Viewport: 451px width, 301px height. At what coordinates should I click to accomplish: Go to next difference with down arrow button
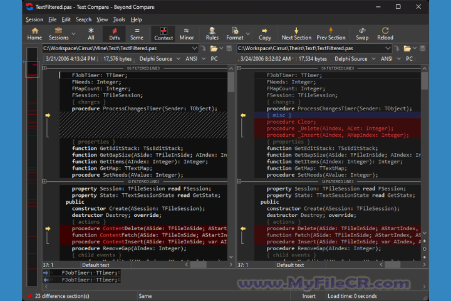coord(425,257)
